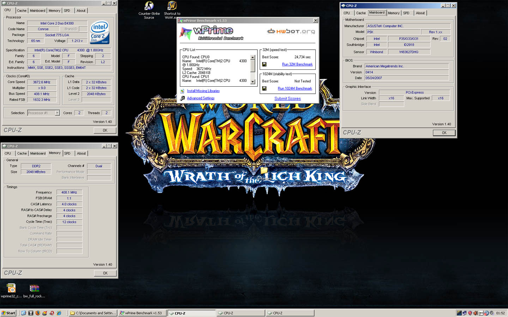
Task: Open Memory tab in the CPU-Z motherboard window
Action: 394,13
